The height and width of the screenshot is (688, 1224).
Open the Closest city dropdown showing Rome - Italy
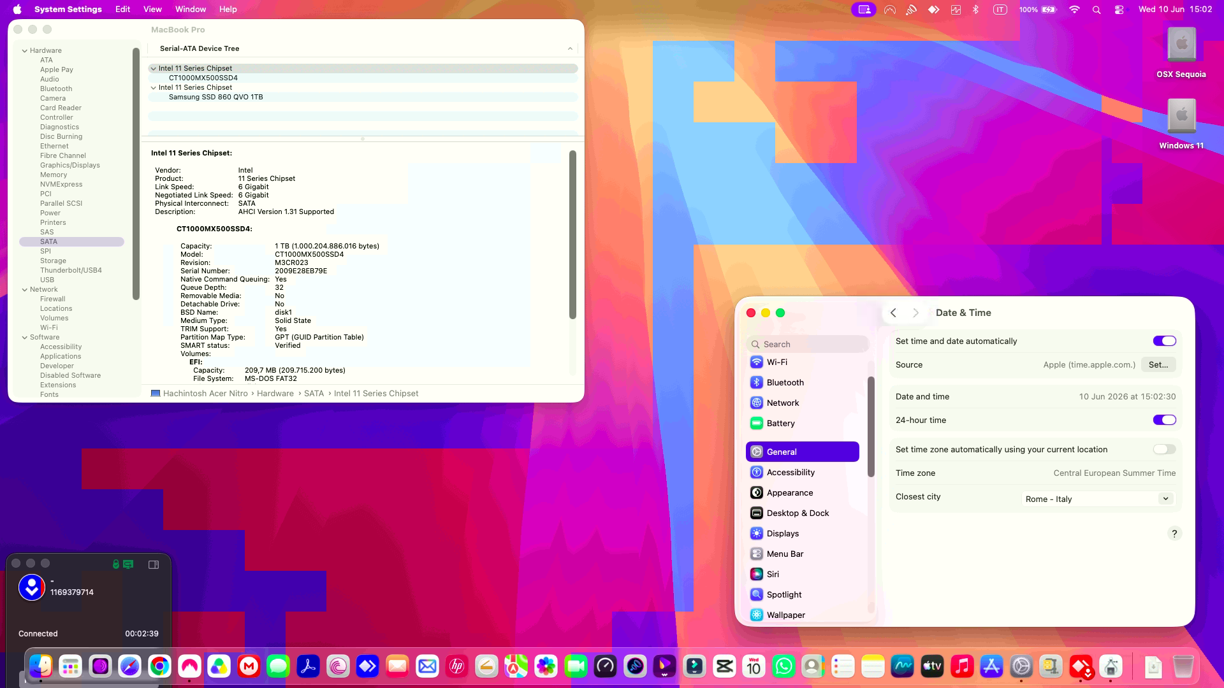click(x=1098, y=499)
